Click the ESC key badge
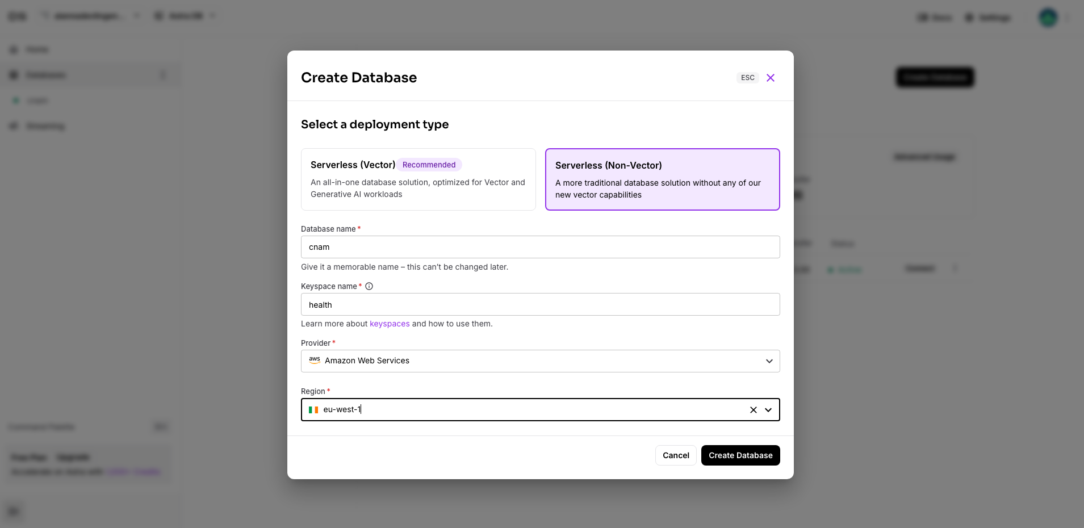Image resolution: width=1084 pixels, height=528 pixels. click(x=747, y=78)
